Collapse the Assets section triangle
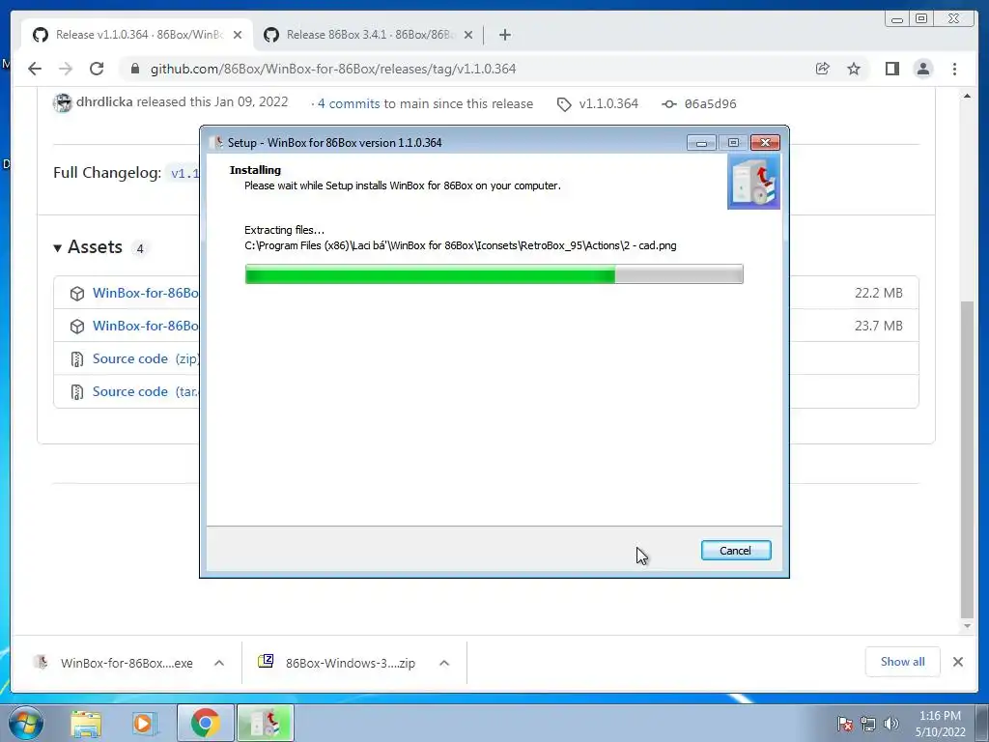This screenshot has width=989, height=742. 57,248
